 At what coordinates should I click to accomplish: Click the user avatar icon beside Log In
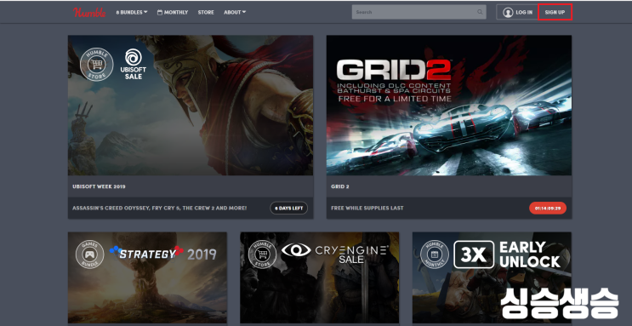coord(508,12)
